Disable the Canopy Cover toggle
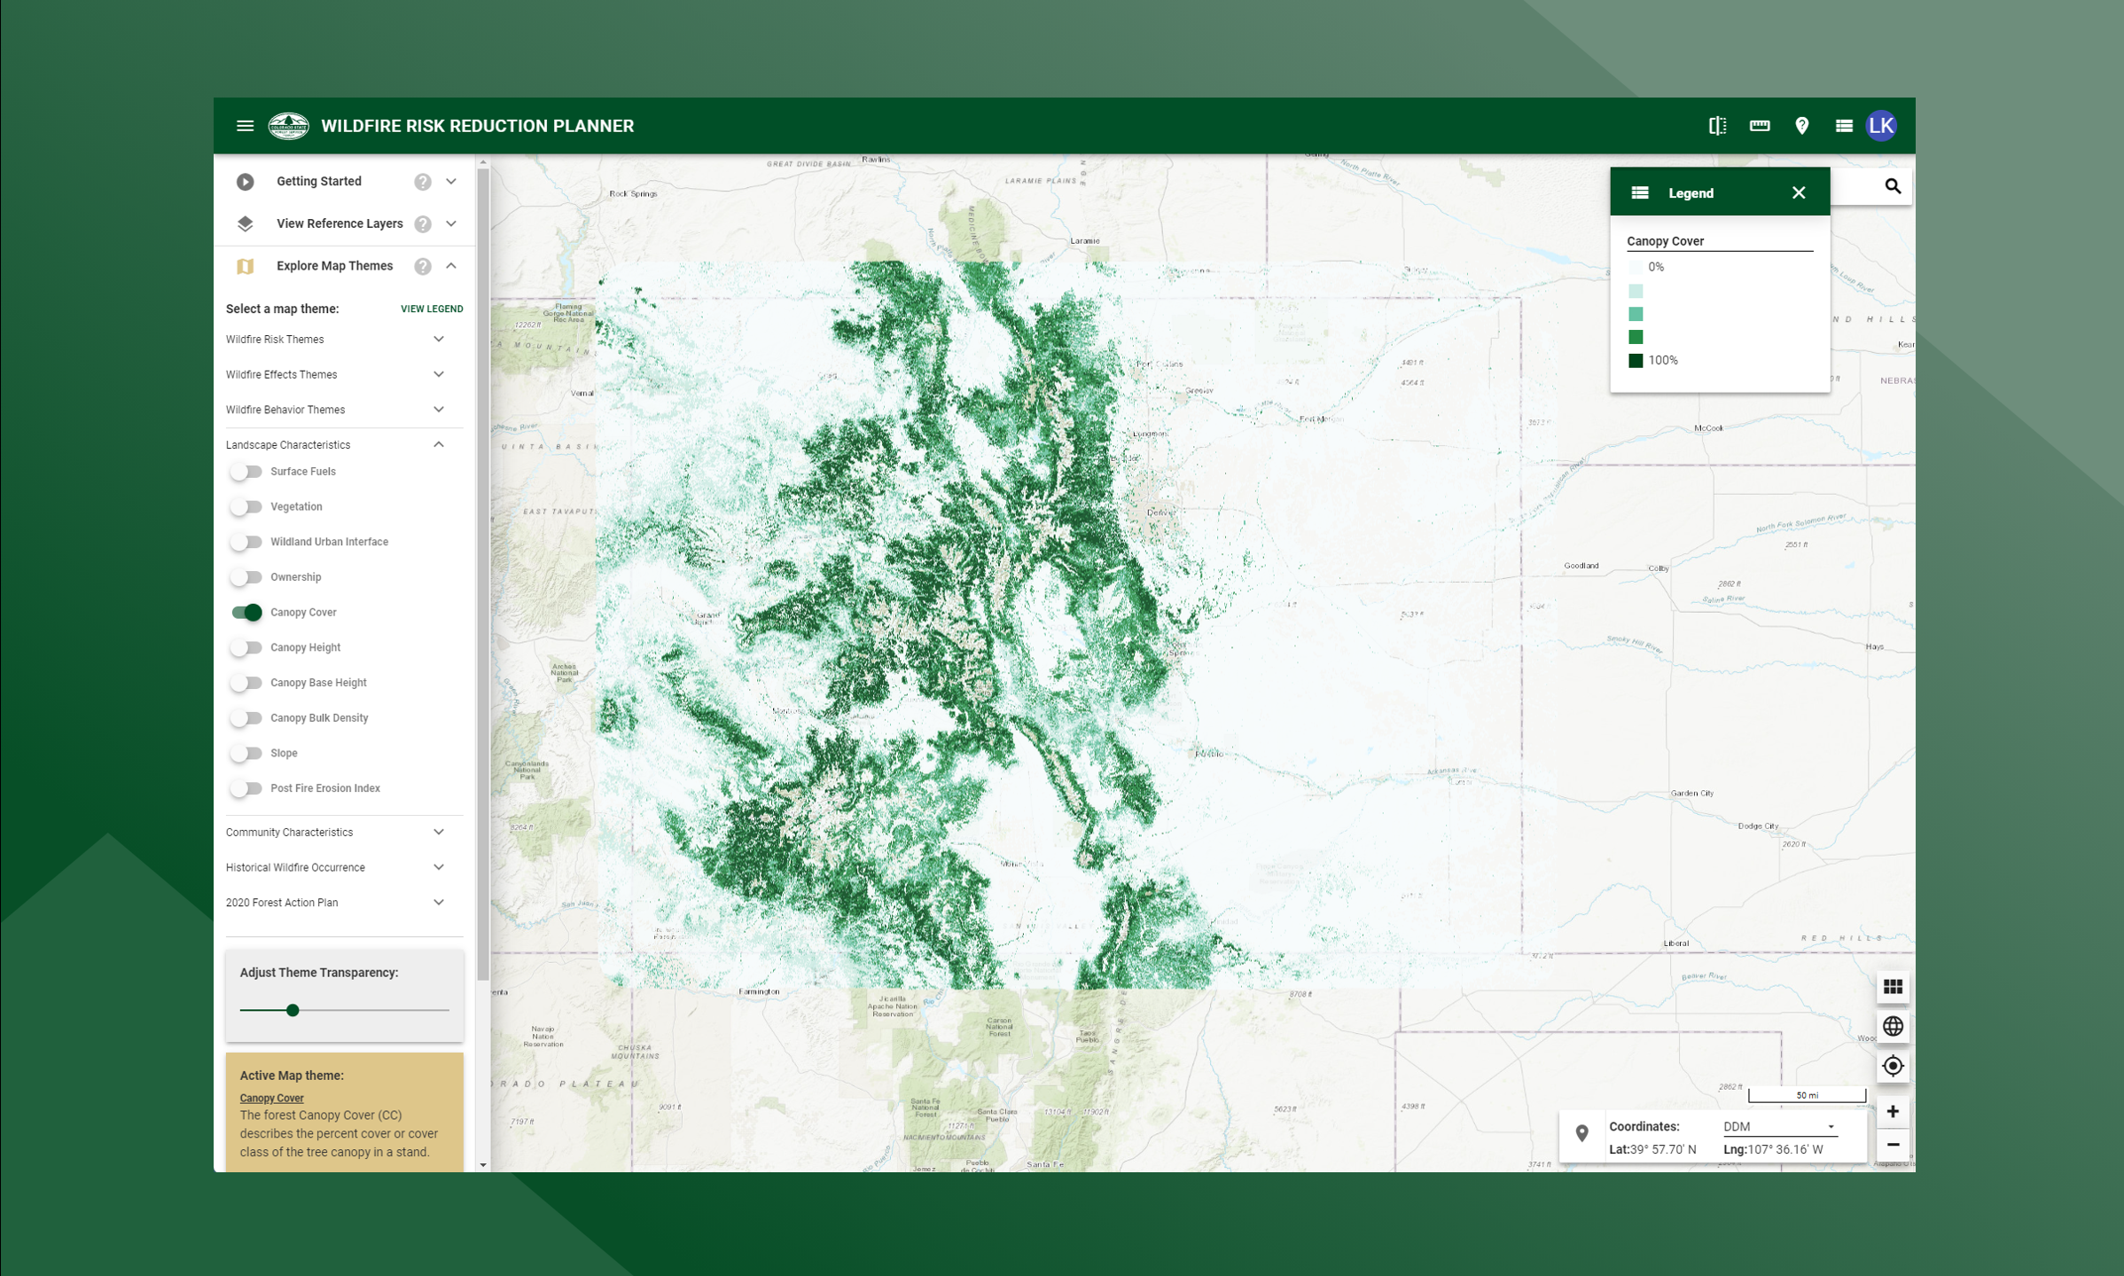 pyautogui.click(x=246, y=613)
